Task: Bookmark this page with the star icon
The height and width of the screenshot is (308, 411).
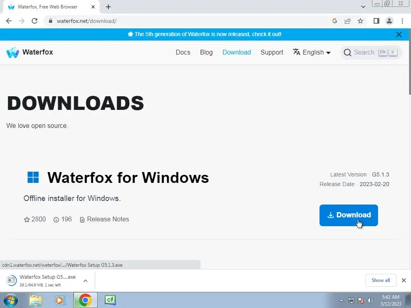Action: [x=360, y=21]
